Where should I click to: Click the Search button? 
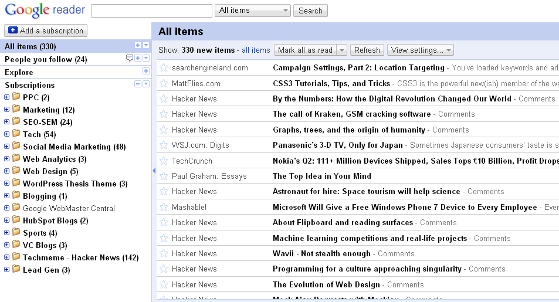(x=310, y=11)
